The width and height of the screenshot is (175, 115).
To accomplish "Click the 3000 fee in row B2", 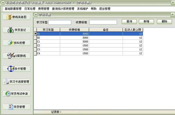I will tap(74, 38).
